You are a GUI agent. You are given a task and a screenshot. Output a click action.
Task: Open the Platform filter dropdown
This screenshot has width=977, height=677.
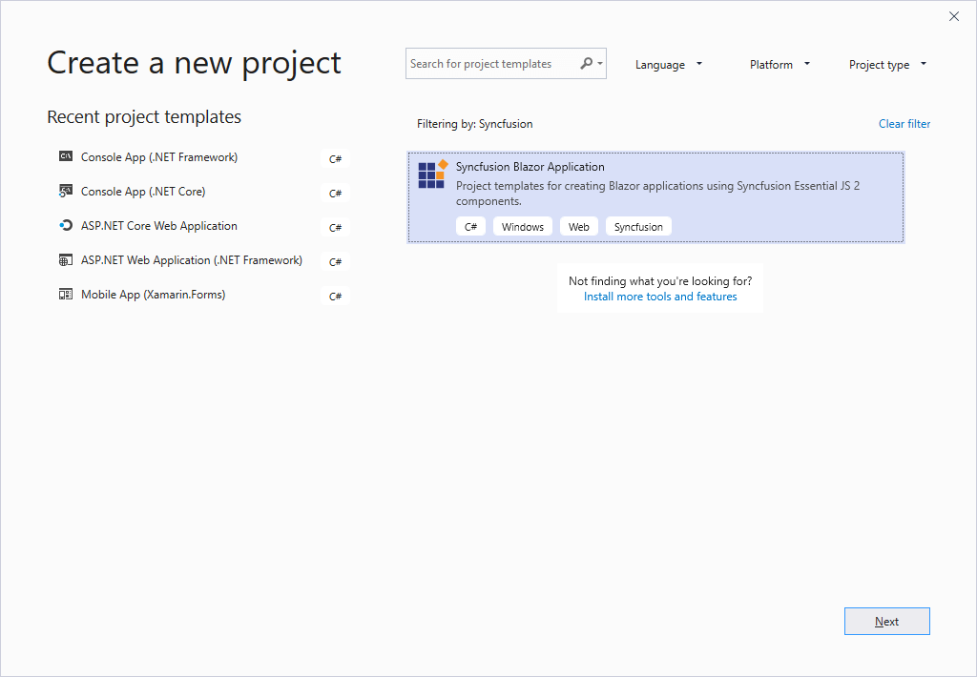click(780, 64)
